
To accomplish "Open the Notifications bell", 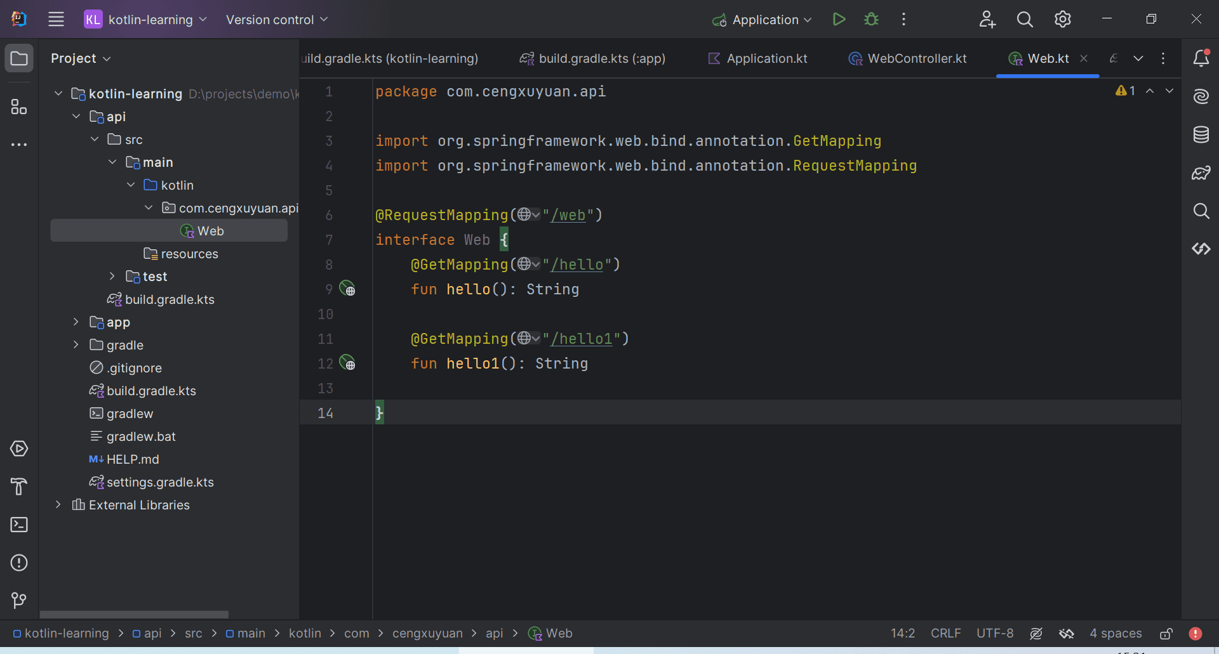I will (x=1201, y=58).
